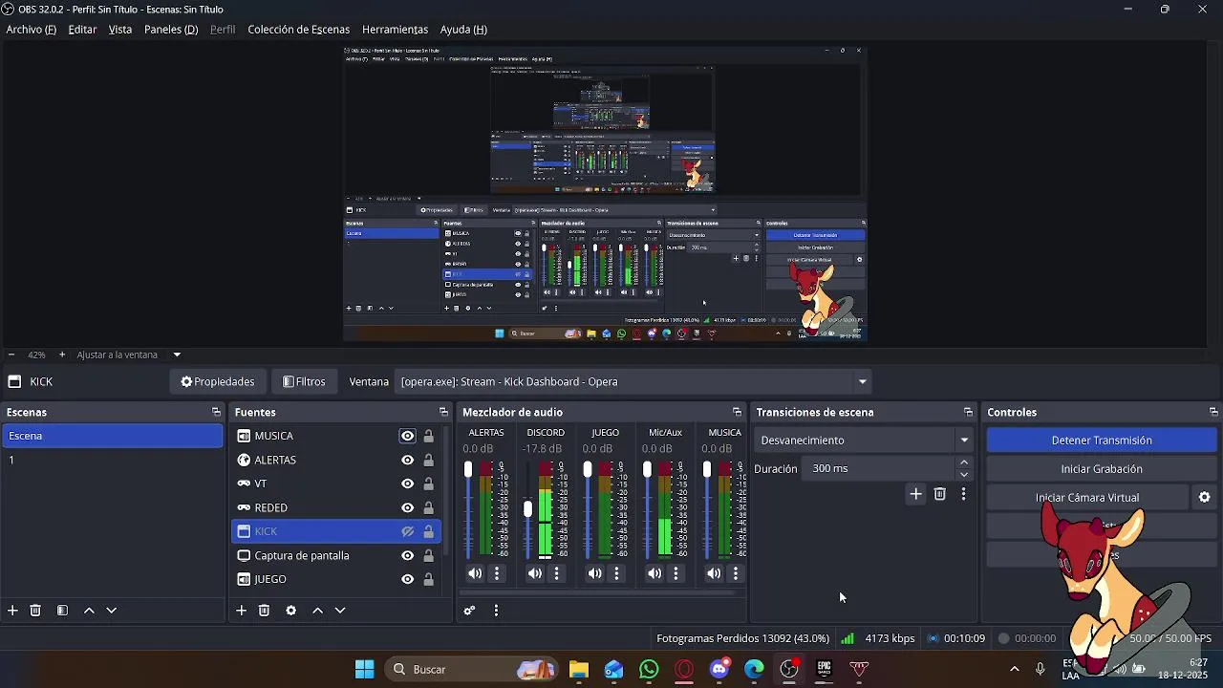
Task: Open advanced audio properties gears icon
Action: click(x=469, y=611)
